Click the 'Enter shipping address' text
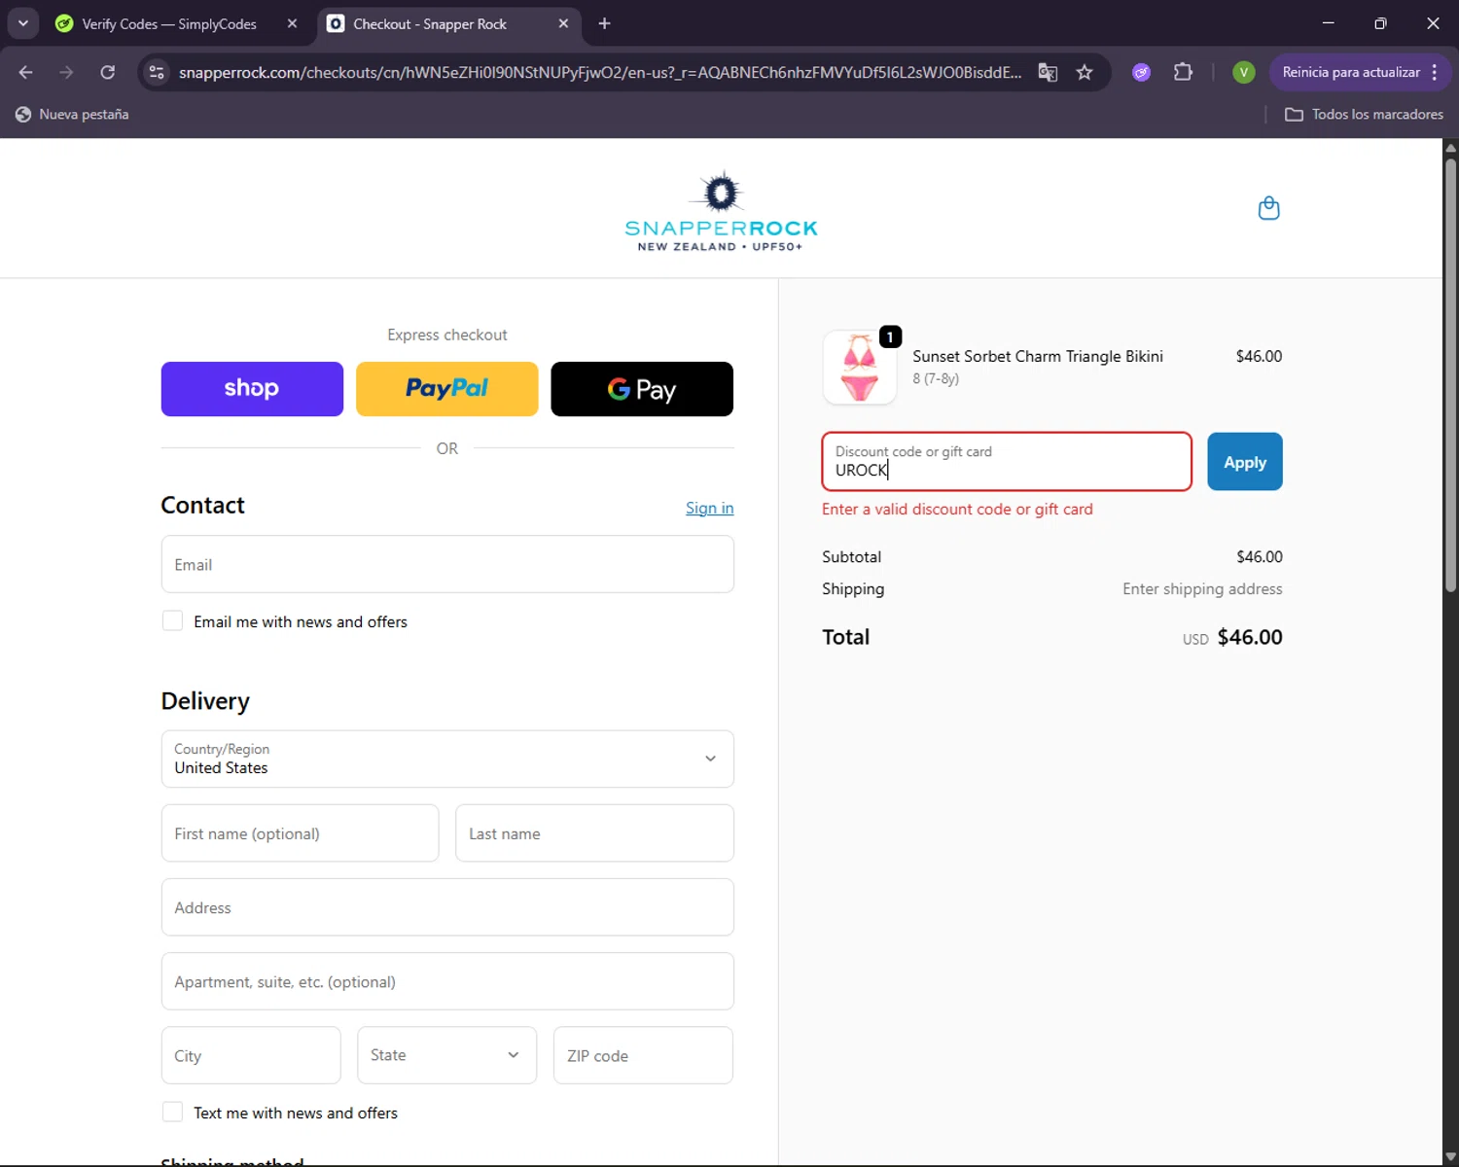The image size is (1459, 1167). click(x=1202, y=588)
